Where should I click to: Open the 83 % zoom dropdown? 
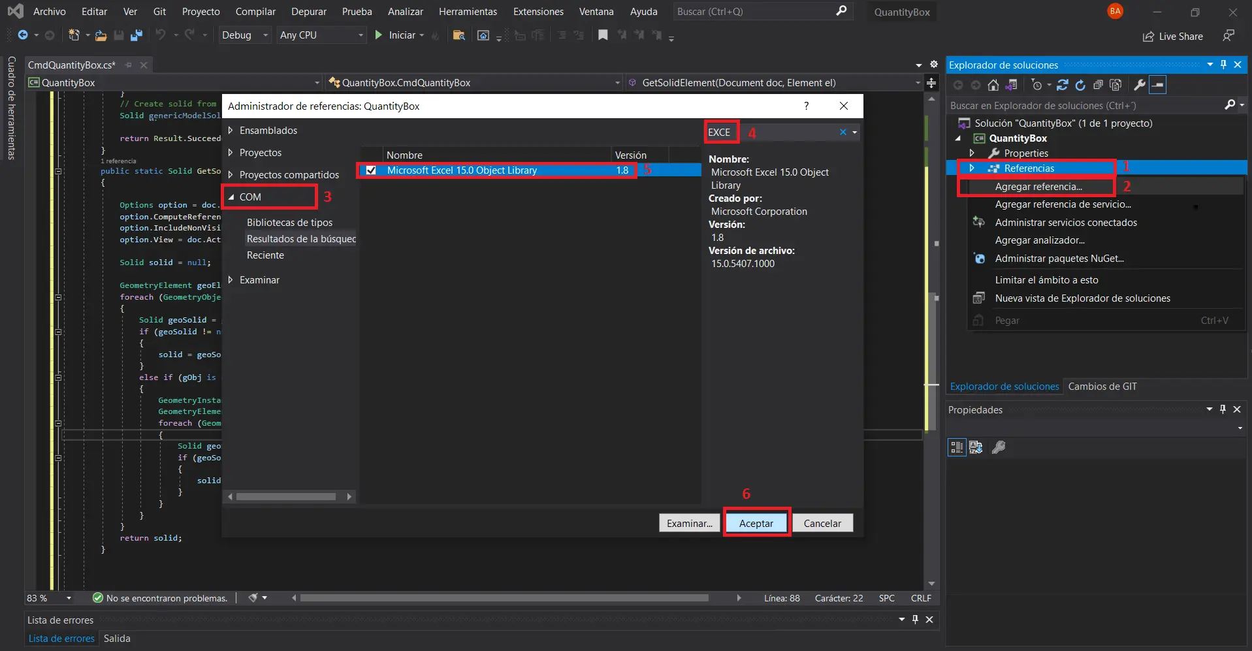69,598
